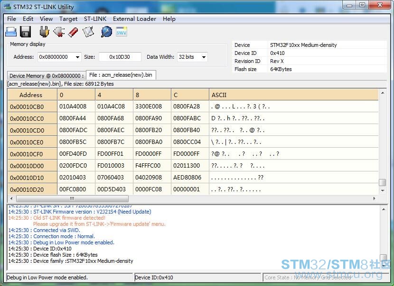The image size is (394, 286).
Task: Click the Address column header
Action: click(x=32, y=95)
